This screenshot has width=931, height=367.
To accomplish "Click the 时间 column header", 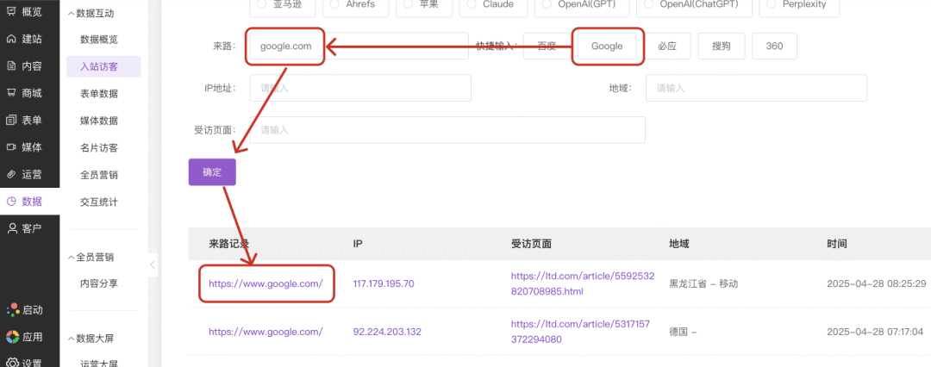I will point(836,244).
